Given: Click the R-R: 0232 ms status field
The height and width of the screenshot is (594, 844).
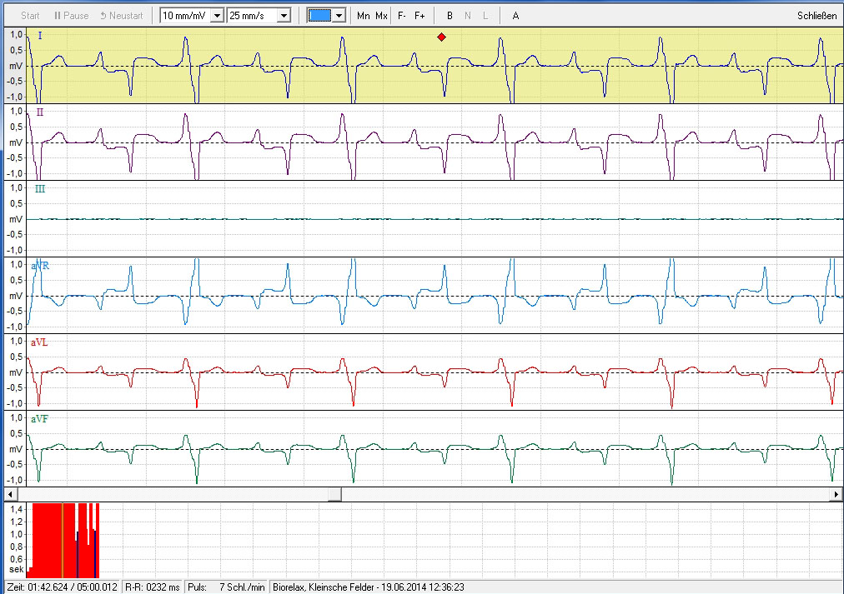Looking at the screenshot, I should point(153,587).
